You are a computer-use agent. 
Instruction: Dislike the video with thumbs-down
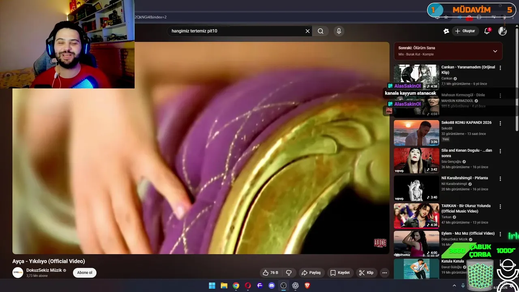[289, 273]
